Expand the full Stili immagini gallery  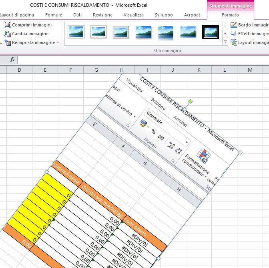225,42
